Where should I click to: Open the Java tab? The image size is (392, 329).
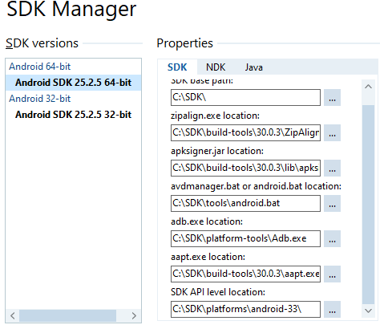254,67
